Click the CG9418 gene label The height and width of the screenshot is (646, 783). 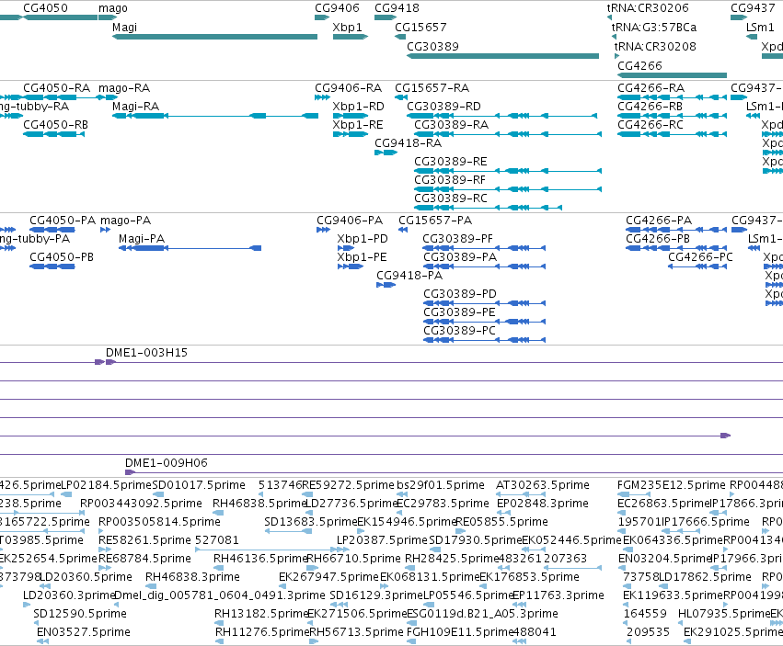397,8
